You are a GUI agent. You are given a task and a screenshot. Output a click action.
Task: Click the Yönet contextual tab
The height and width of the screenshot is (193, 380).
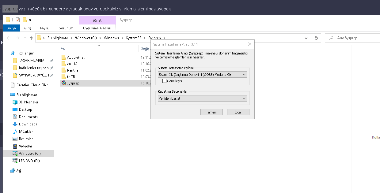point(97,20)
